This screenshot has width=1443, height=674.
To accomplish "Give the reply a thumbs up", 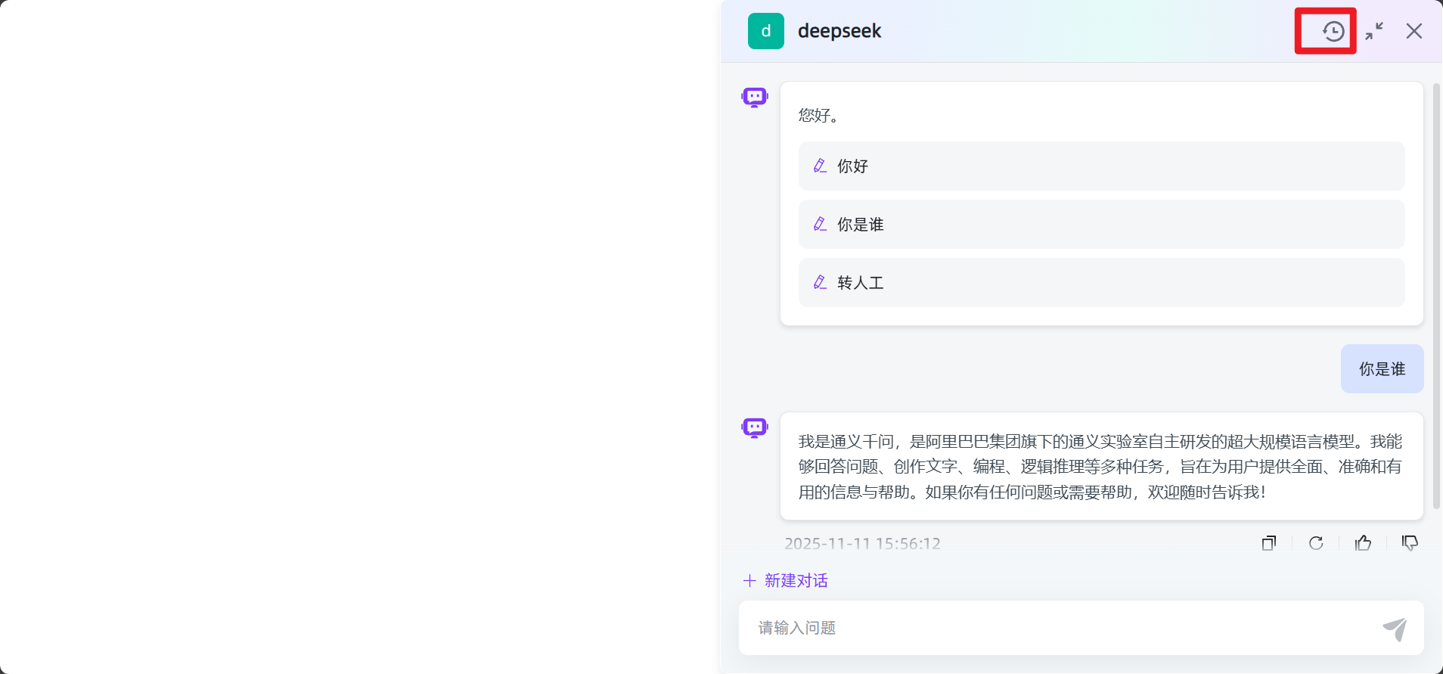I will click(x=1363, y=542).
